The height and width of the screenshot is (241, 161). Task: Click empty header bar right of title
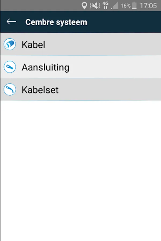pos(126,22)
